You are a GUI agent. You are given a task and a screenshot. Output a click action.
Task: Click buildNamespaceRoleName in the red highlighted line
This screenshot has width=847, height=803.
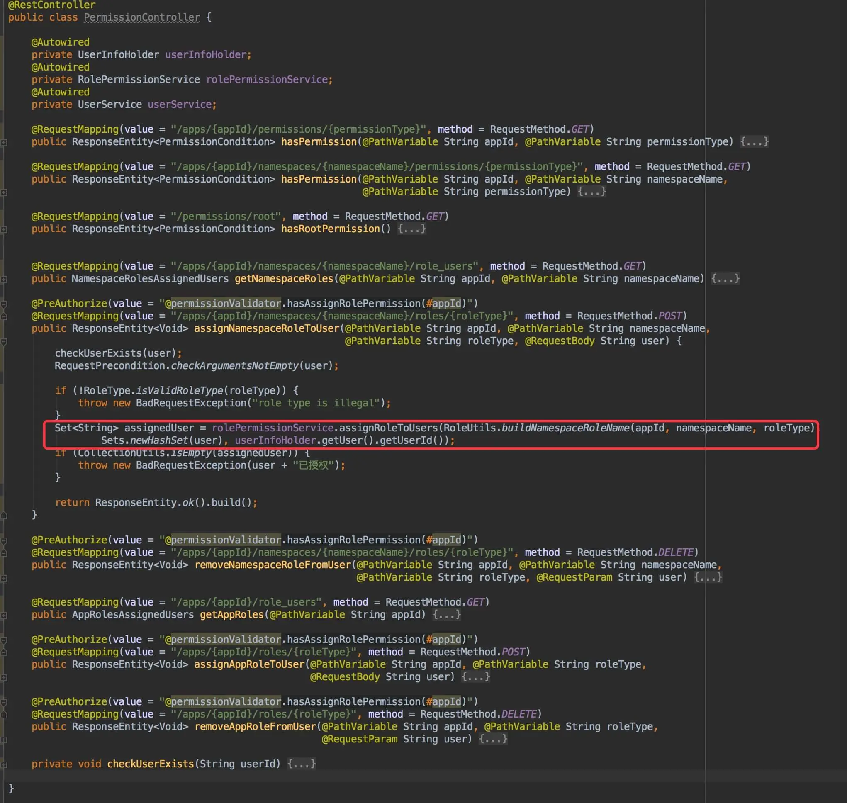point(565,428)
